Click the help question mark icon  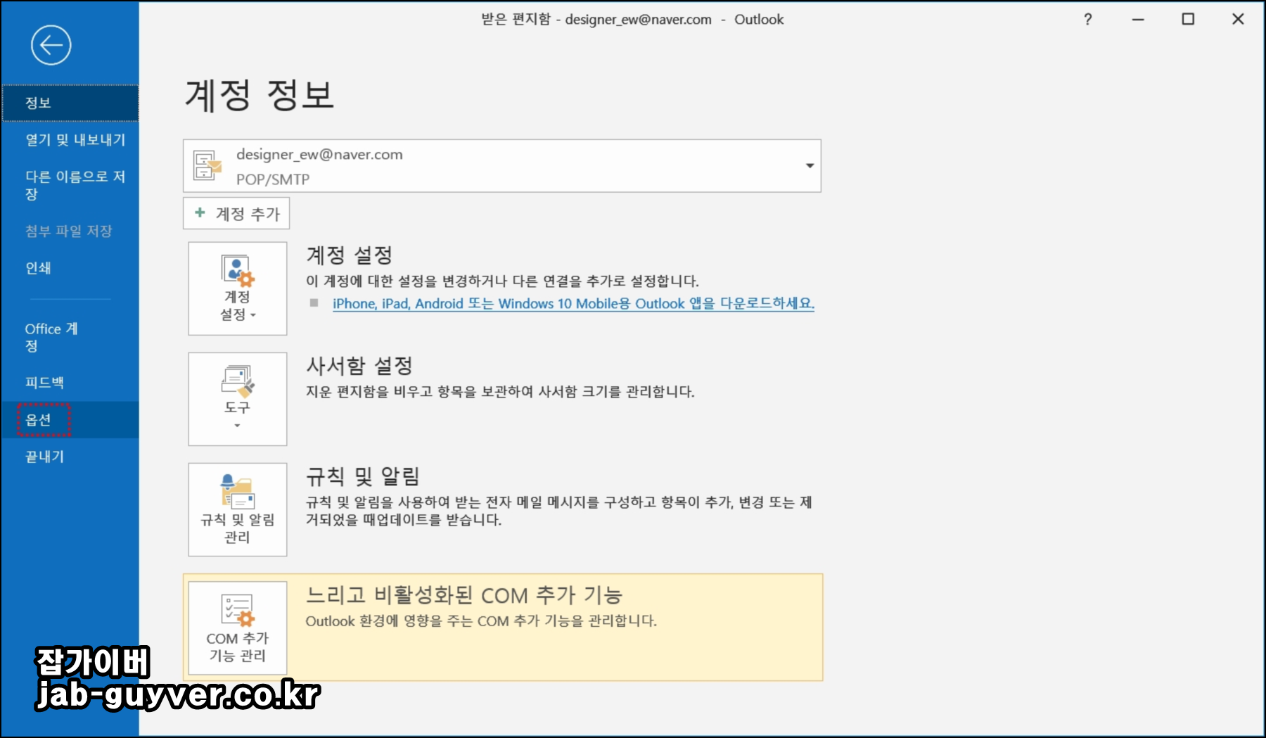pos(1088,19)
